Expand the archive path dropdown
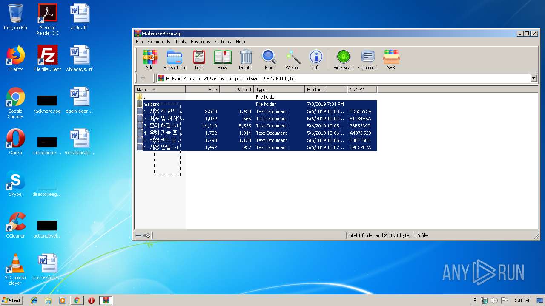The image size is (545, 306). click(x=534, y=78)
